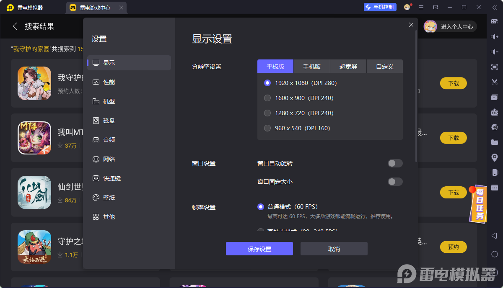Switch to the 自定义 resolution tab

[385, 66]
